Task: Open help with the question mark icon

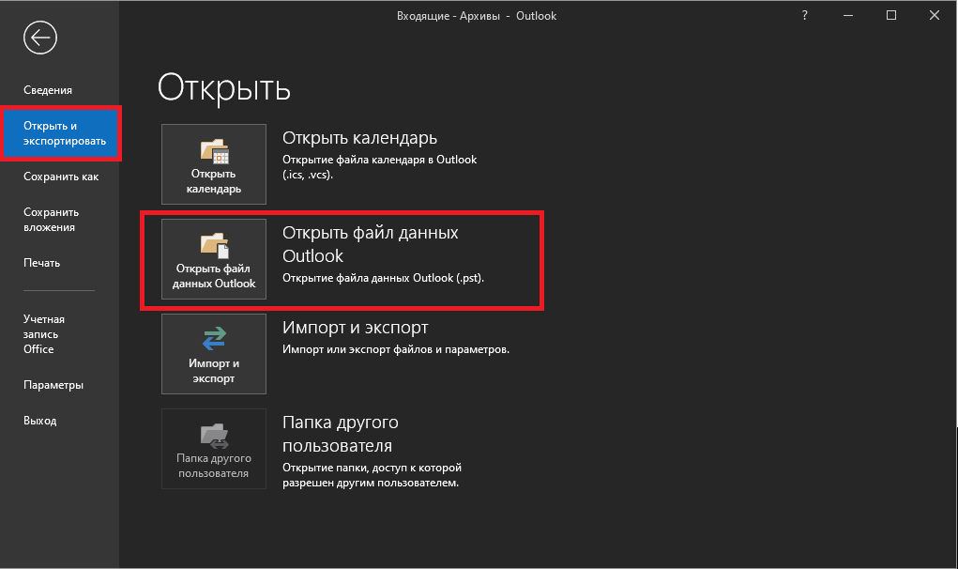Action: [804, 16]
